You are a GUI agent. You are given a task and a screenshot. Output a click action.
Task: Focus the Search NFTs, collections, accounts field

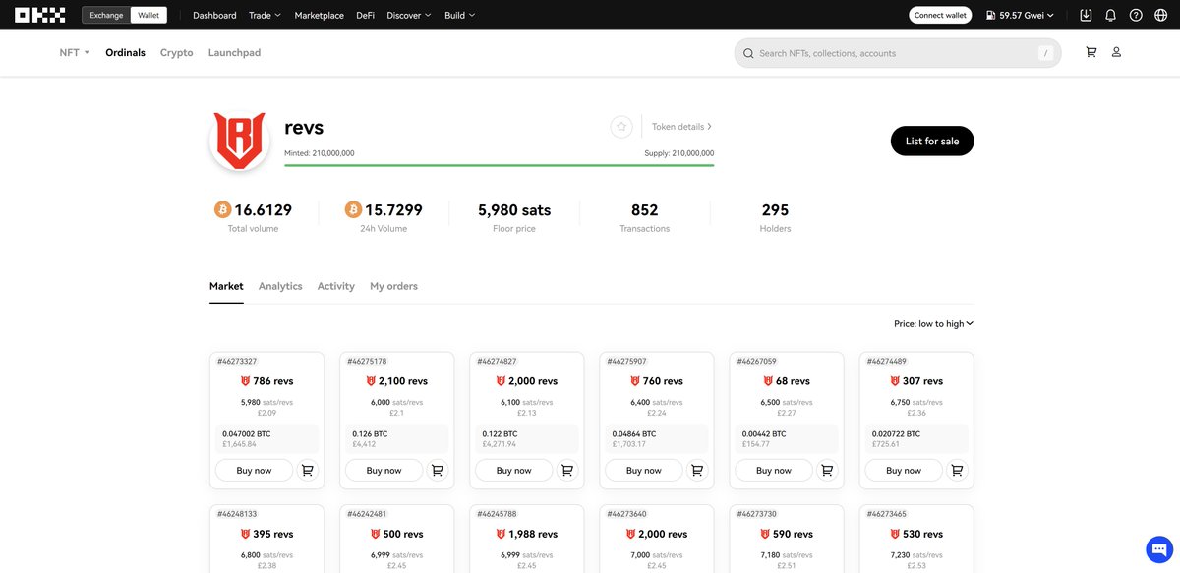(898, 53)
